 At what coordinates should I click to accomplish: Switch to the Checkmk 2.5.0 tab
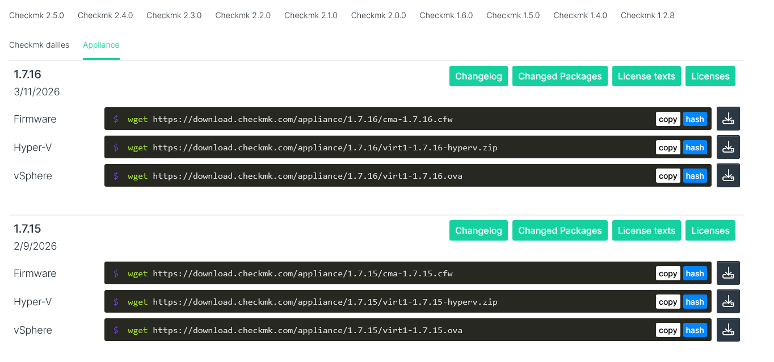(x=36, y=15)
